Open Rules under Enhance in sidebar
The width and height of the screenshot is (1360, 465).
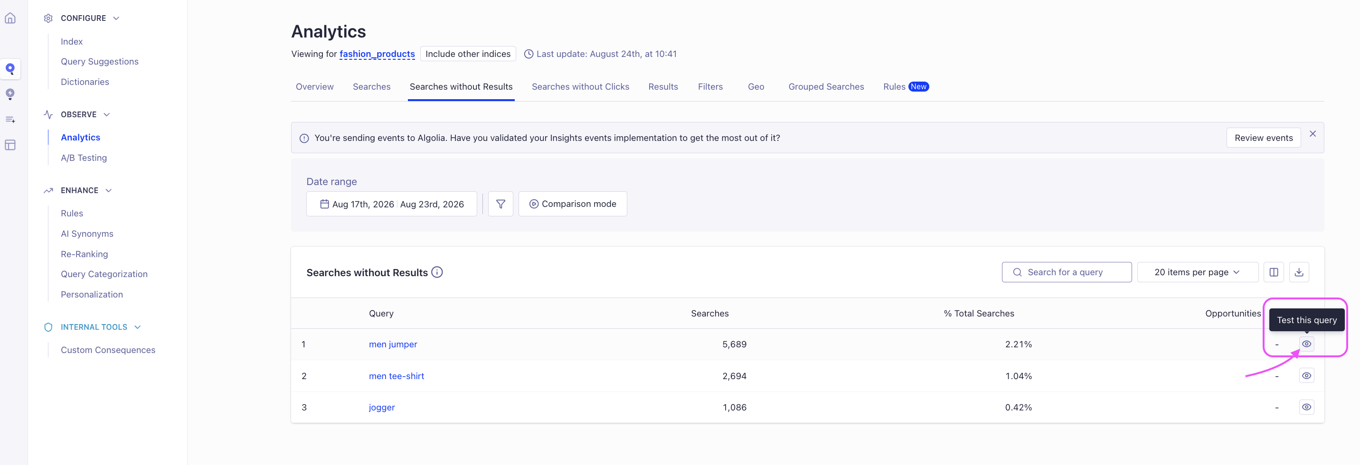[x=72, y=213]
